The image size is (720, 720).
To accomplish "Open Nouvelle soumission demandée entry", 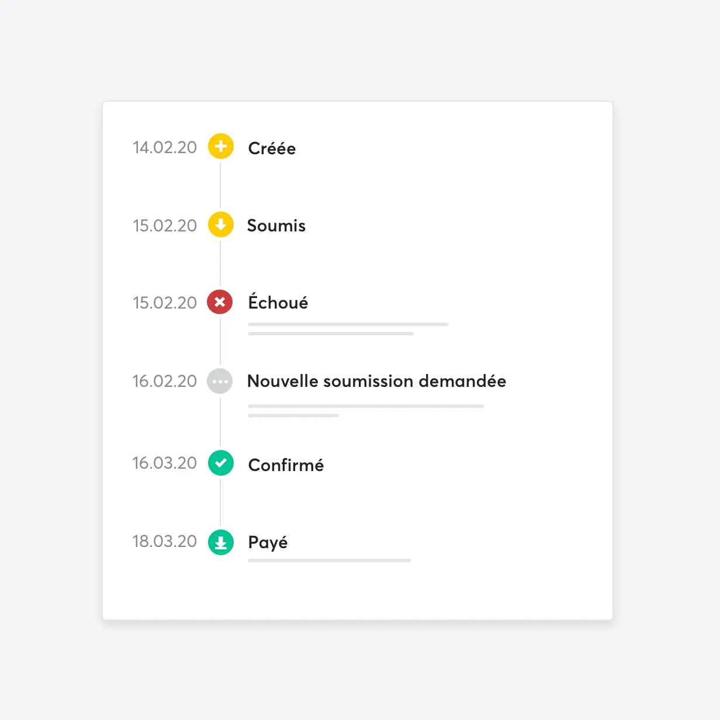I will [x=376, y=381].
